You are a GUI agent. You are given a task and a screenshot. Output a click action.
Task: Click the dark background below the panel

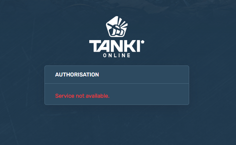pos(117,124)
